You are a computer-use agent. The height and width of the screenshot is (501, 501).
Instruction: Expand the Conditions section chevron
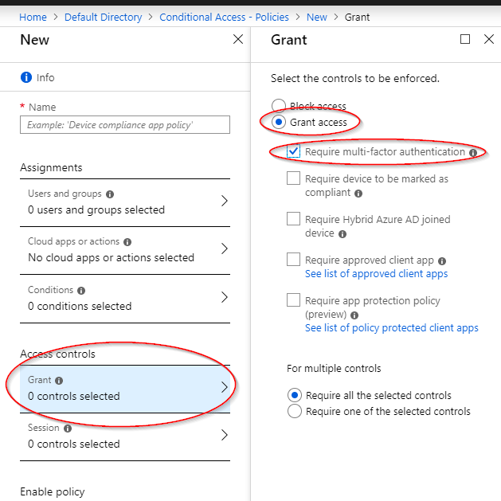225,297
